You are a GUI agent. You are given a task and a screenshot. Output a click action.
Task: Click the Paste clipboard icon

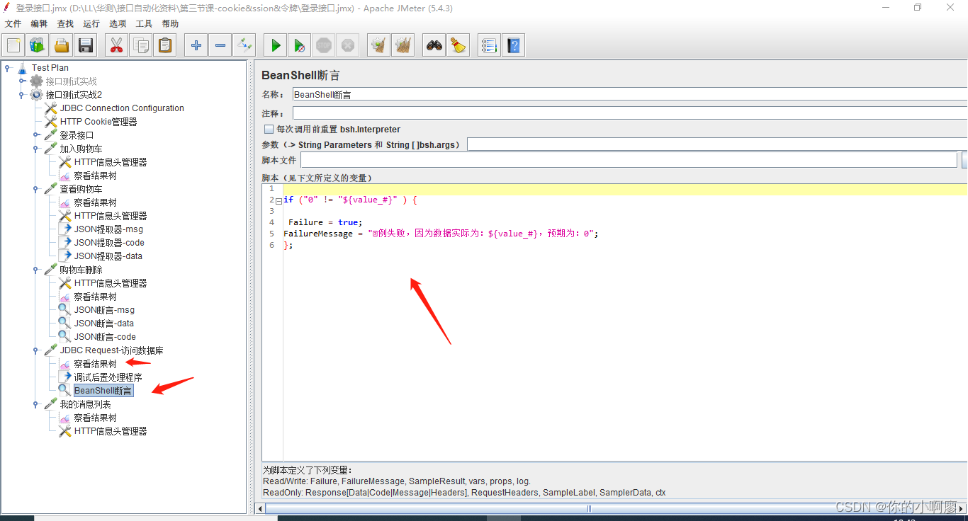click(164, 45)
